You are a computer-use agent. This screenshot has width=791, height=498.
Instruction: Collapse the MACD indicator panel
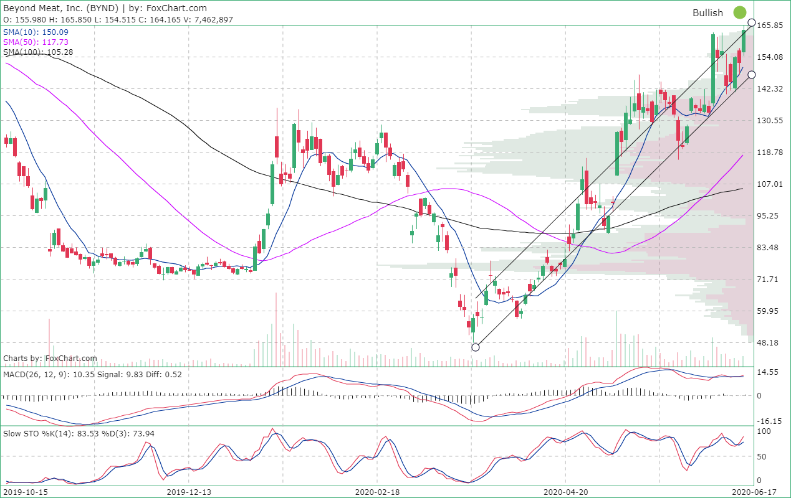click(x=37, y=375)
